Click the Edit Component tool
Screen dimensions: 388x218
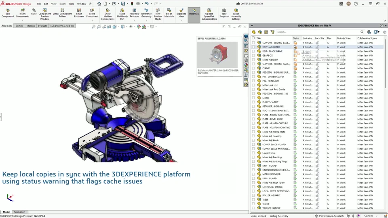[8, 13]
